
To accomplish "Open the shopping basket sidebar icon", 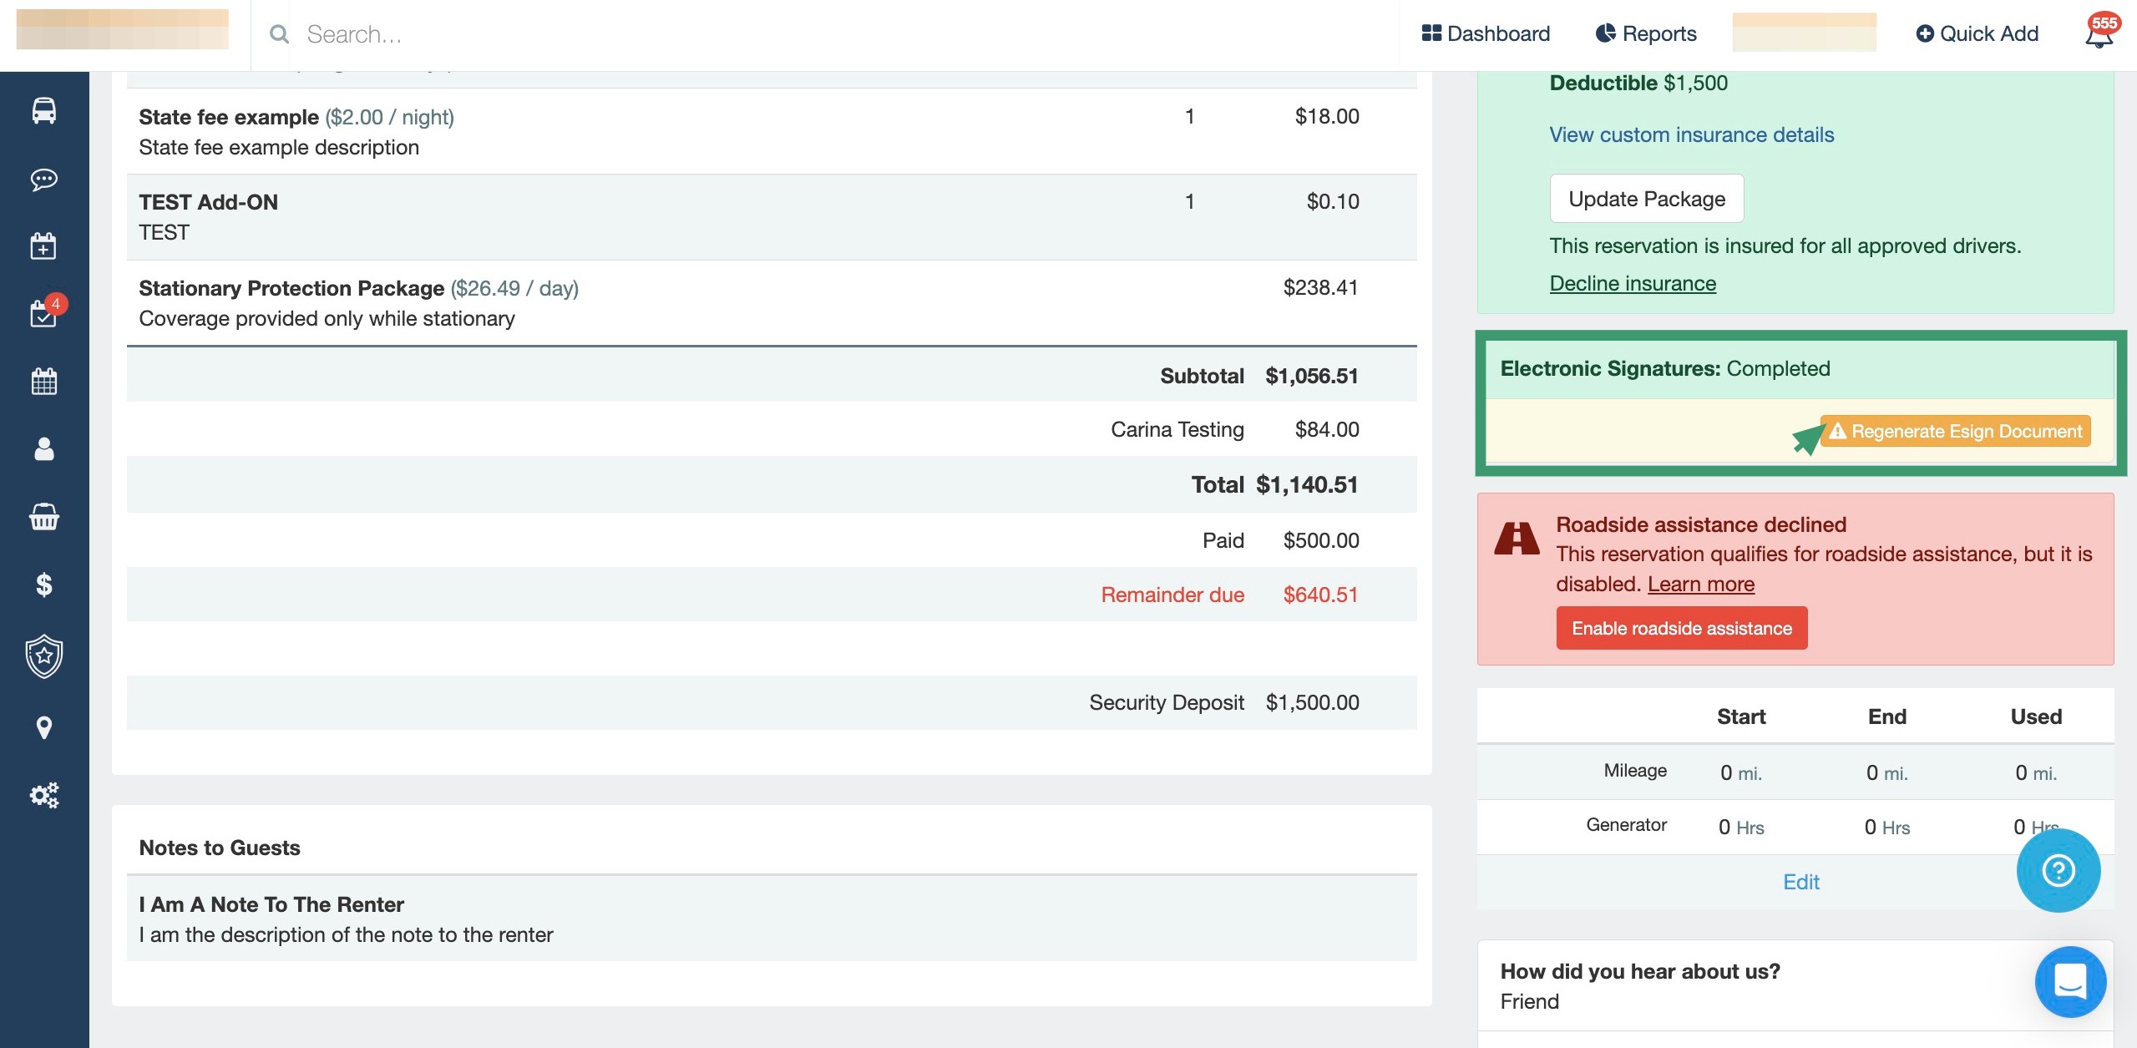I will tap(43, 517).
